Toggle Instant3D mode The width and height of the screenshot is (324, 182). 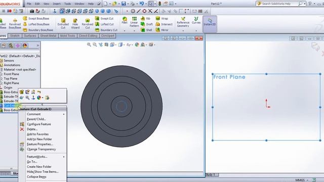[210, 24]
